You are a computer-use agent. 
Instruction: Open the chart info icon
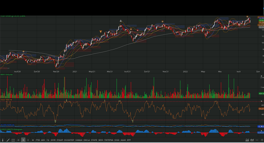pos(3,140)
